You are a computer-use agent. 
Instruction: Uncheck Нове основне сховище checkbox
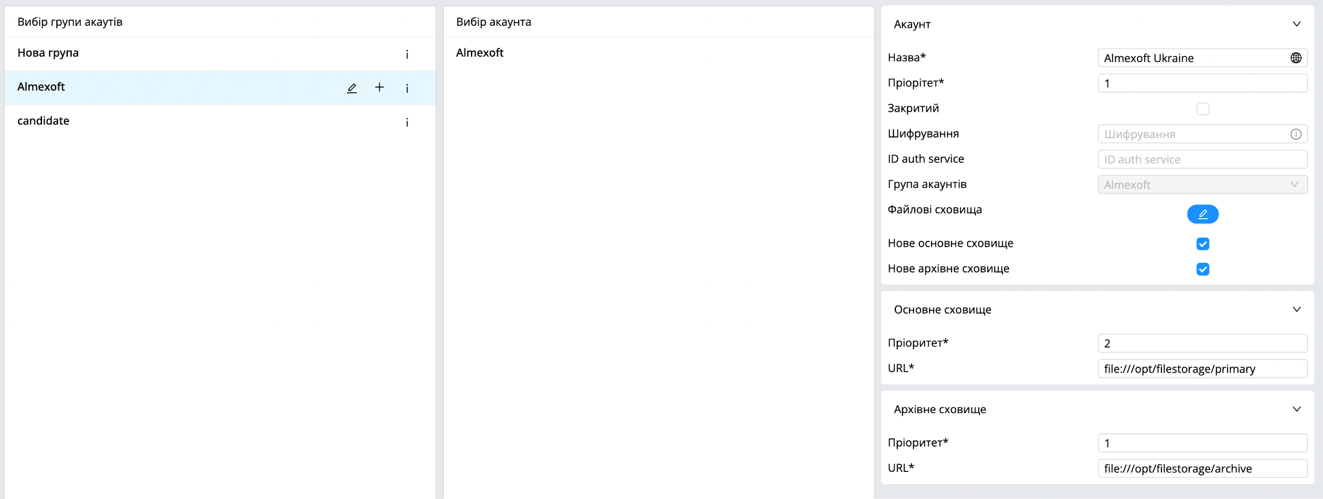point(1203,243)
